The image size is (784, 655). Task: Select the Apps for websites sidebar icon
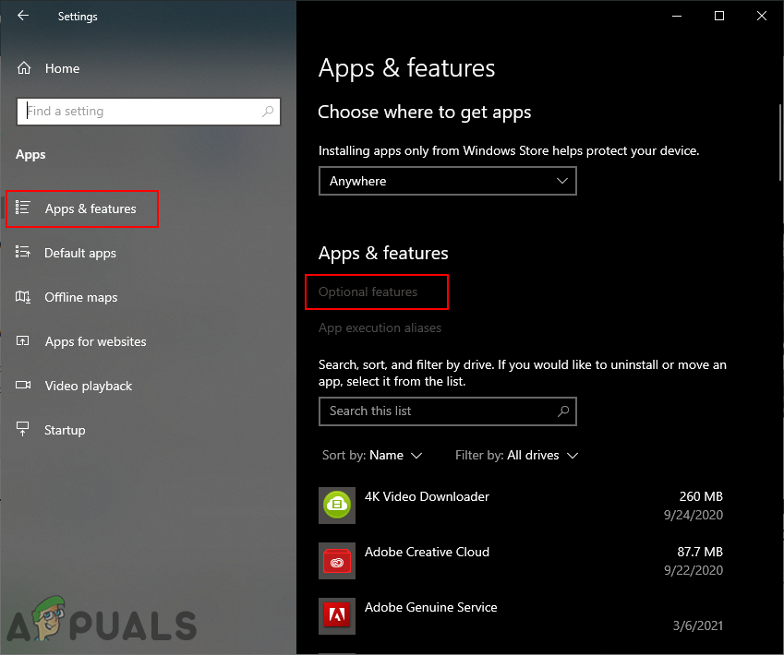(x=23, y=341)
